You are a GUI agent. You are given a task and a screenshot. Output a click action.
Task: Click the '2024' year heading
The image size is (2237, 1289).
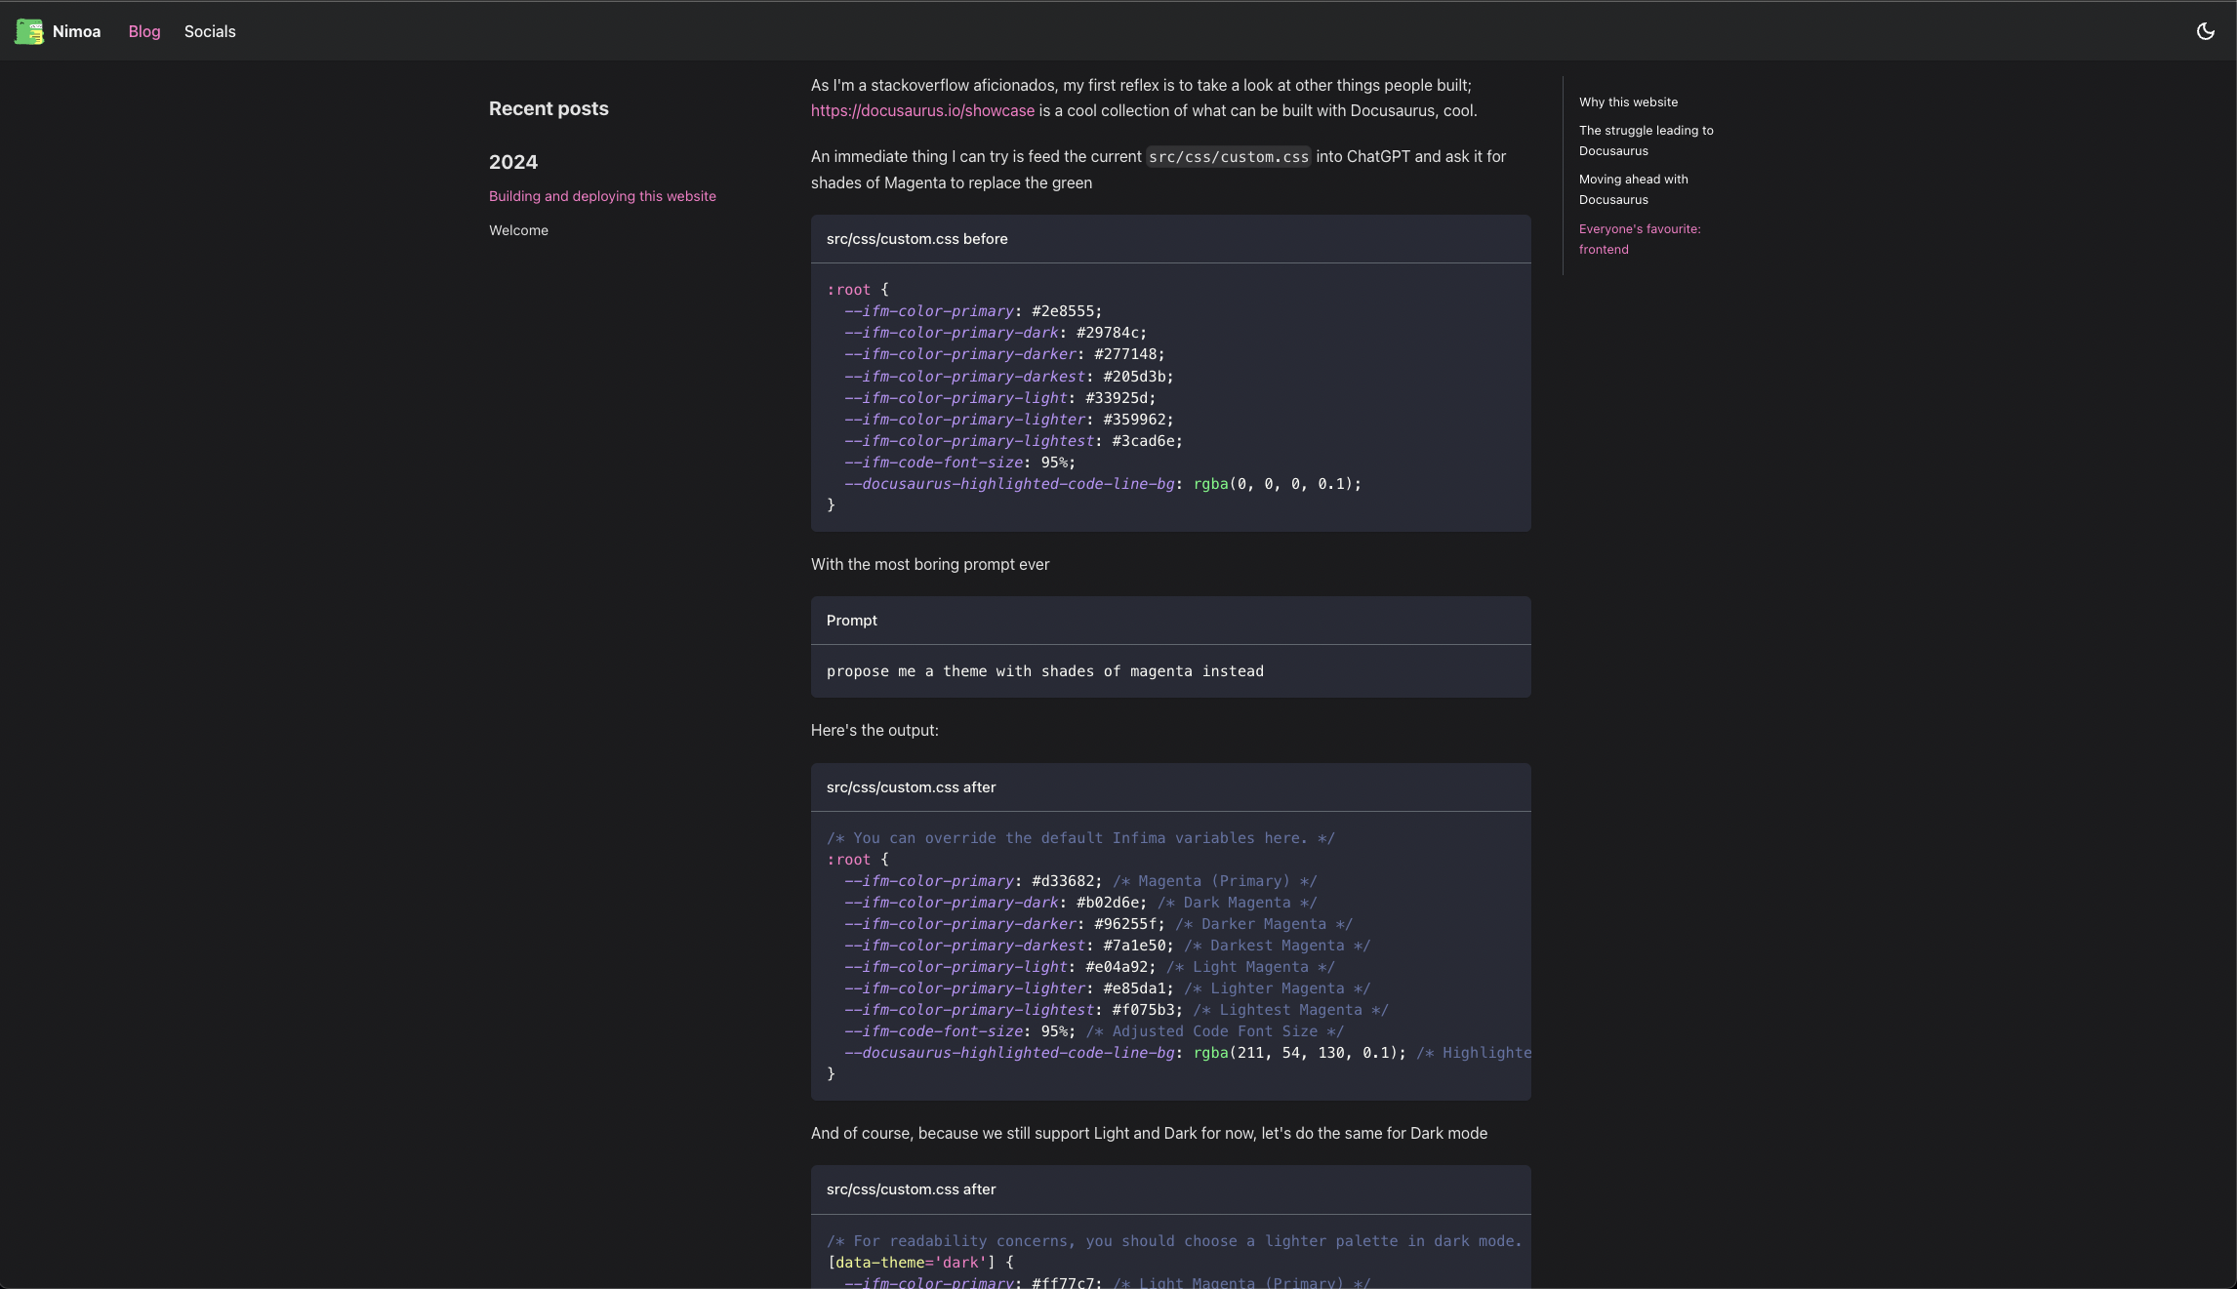pyautogui.click(x=513, y=162)
